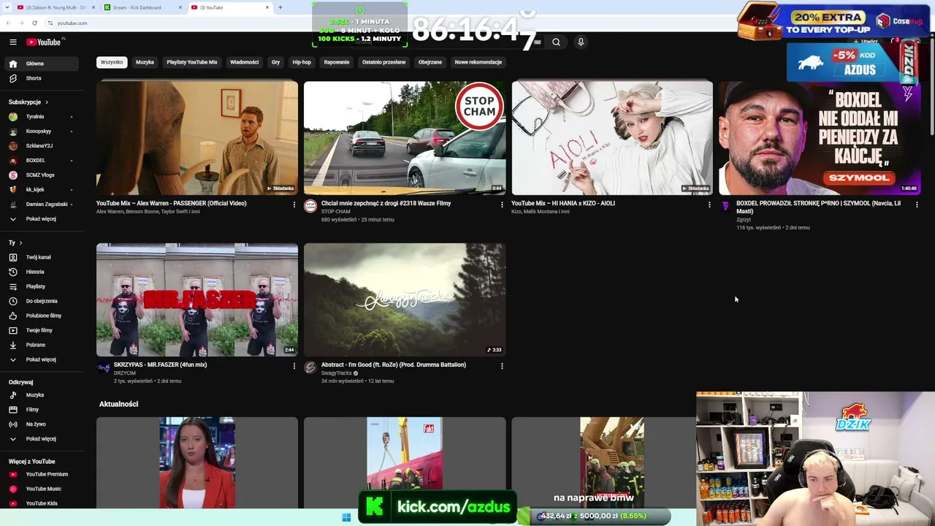Go to Główna in the sidebar
Viewport: 935px width, 526px height.
41,64
